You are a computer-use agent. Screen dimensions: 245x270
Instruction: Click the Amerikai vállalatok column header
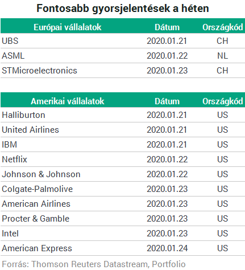point(68,101)
